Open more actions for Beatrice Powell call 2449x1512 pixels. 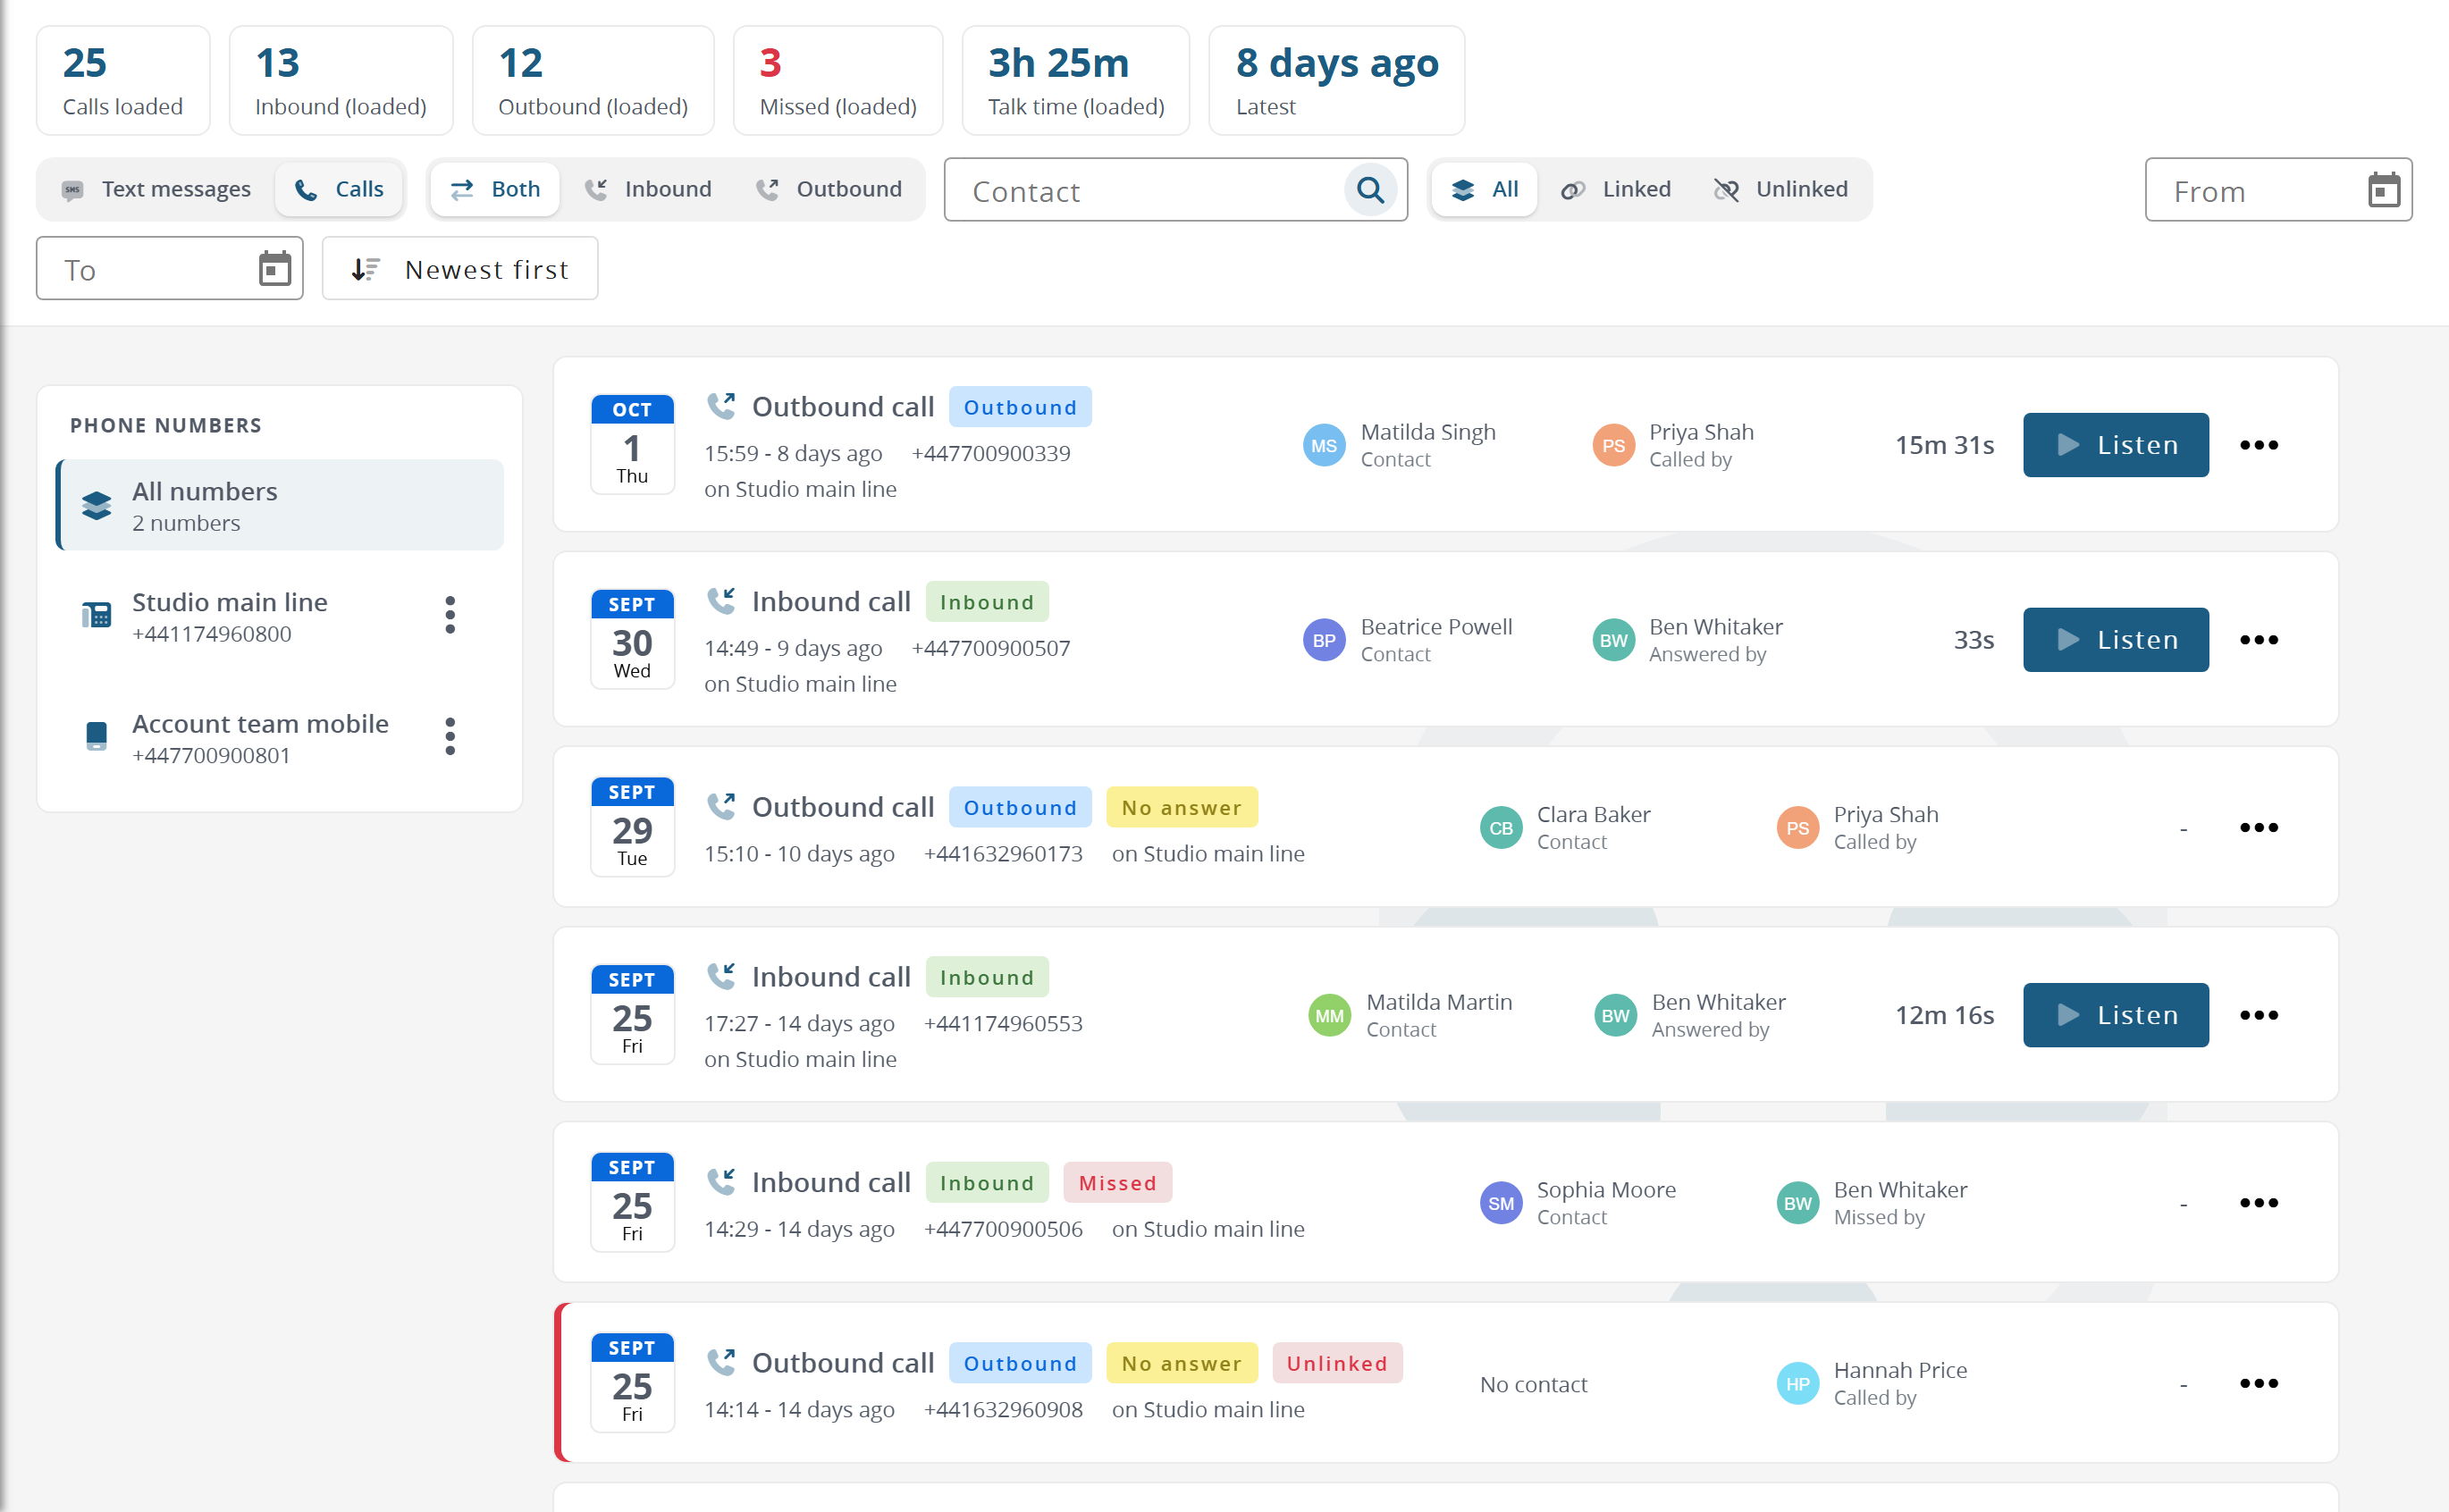point(2258,640)
